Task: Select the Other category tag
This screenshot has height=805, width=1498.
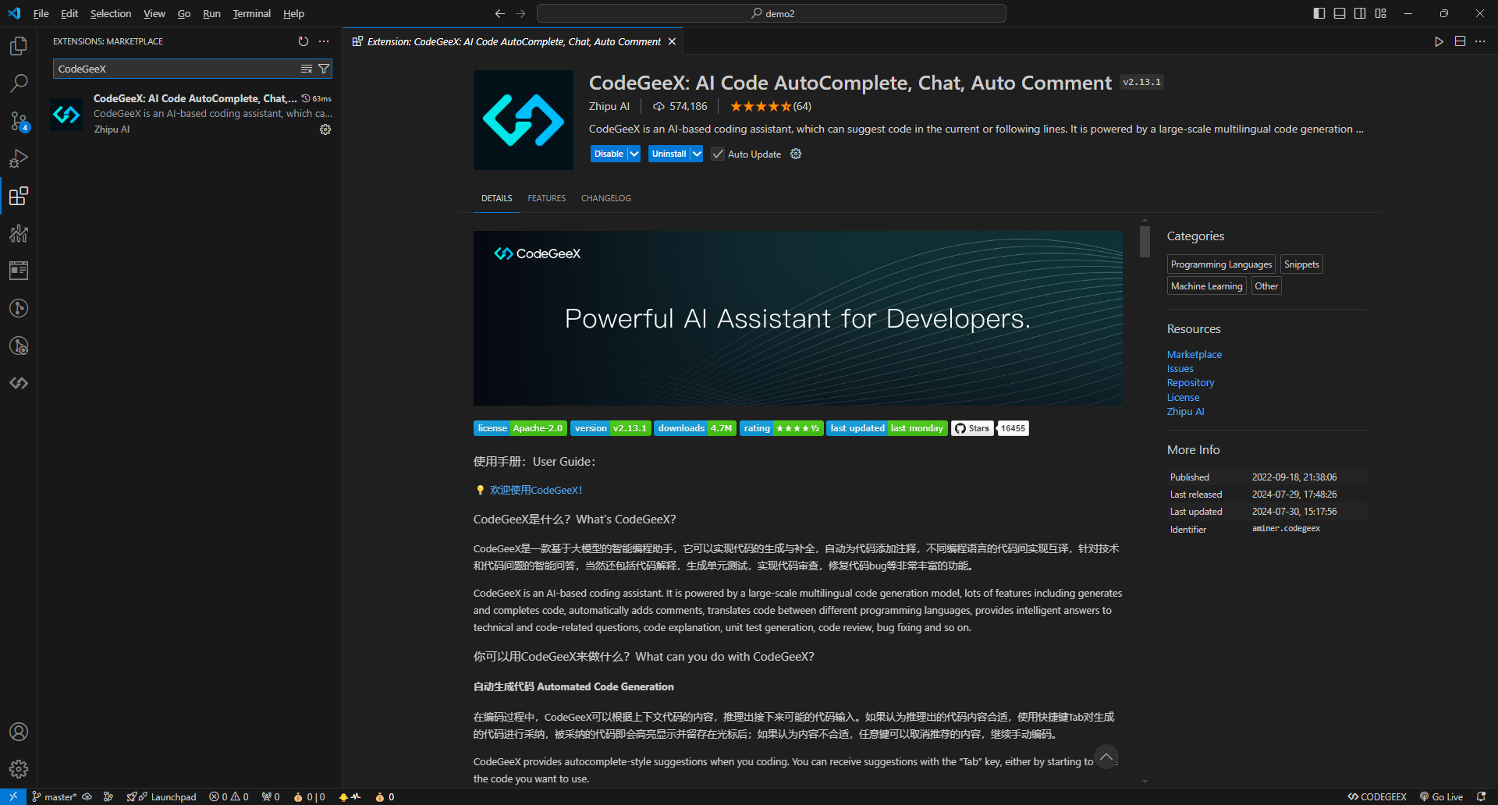Action: [x=1266, y=286]
